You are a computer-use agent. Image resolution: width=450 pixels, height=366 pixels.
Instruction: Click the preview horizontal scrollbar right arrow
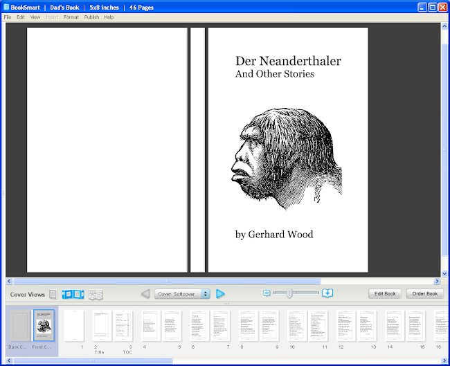click(x=437, y=281)
